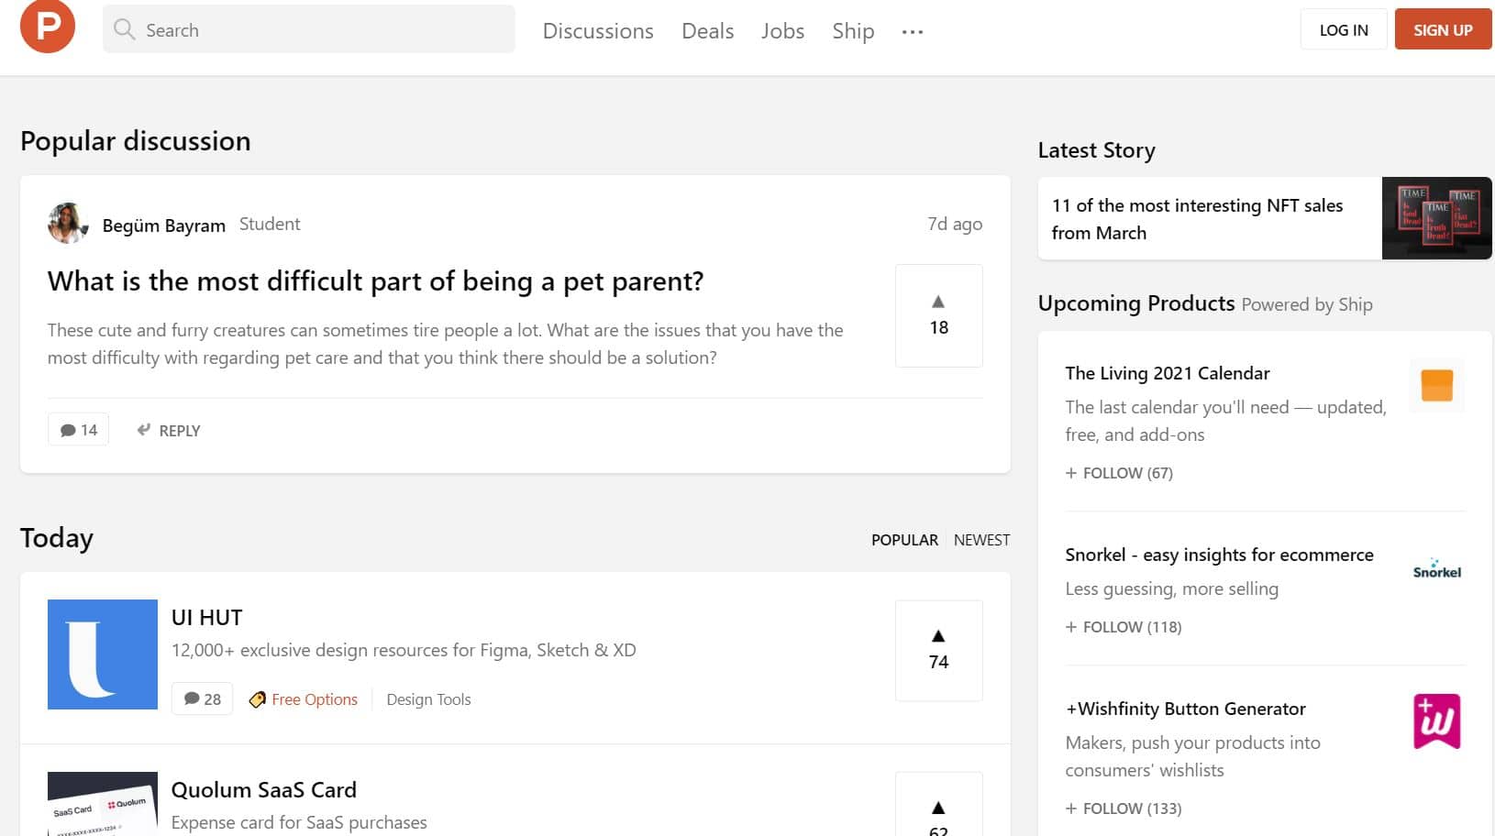Open the TIME covers story thumbnail

click(1436, 218)
